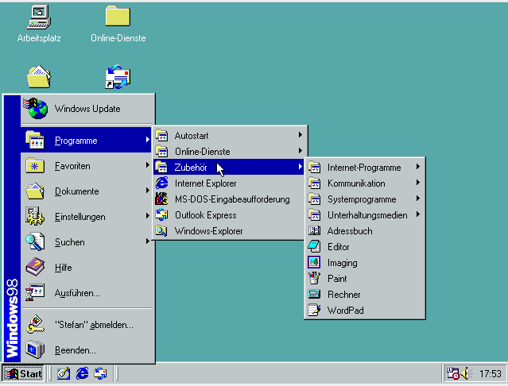Expand the Suchen submenu arrow
The height and width of the screenshot is (386, 508).
click(x=147, y=241)
